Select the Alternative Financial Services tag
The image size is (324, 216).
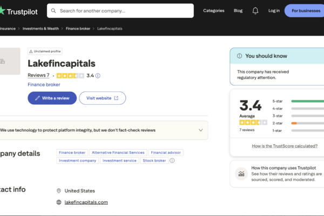tap(118, 152)
